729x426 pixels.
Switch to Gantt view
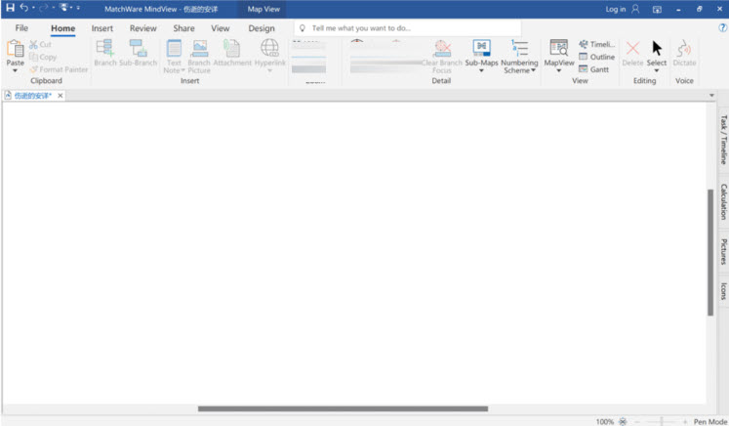pos(593,69)
